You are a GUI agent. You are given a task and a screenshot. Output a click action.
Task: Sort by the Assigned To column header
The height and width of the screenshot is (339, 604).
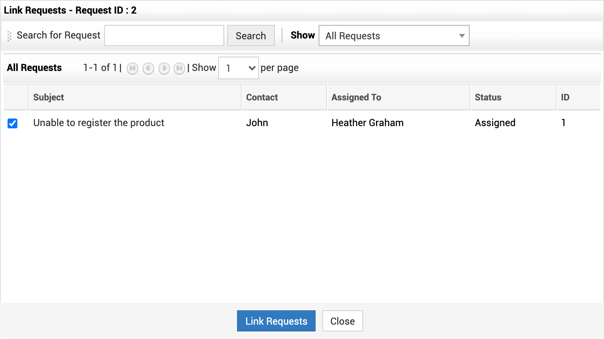pyautogui.click(x=356, y=97)
